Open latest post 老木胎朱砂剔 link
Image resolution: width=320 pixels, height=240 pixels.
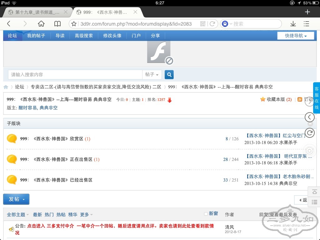(279, 177)
